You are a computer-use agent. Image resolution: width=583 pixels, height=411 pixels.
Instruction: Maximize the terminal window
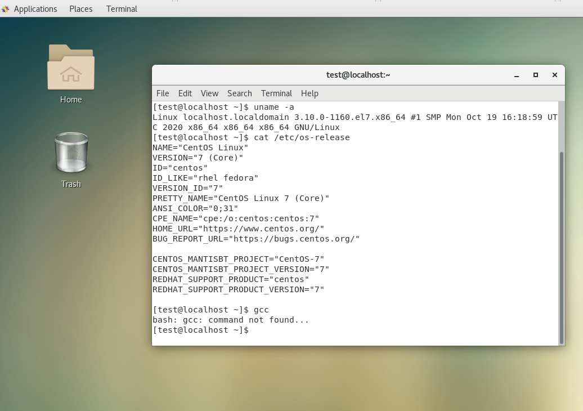tap(535, 75)
